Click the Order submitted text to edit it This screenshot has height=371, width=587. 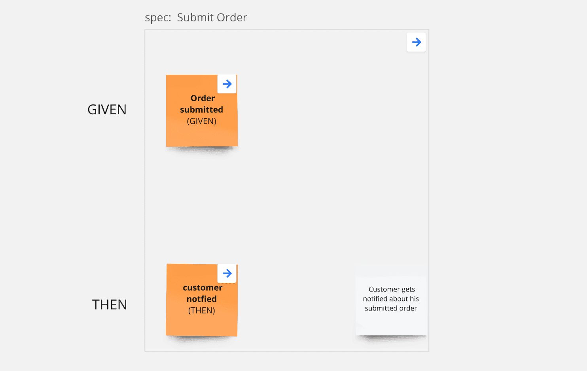point(202,104)
